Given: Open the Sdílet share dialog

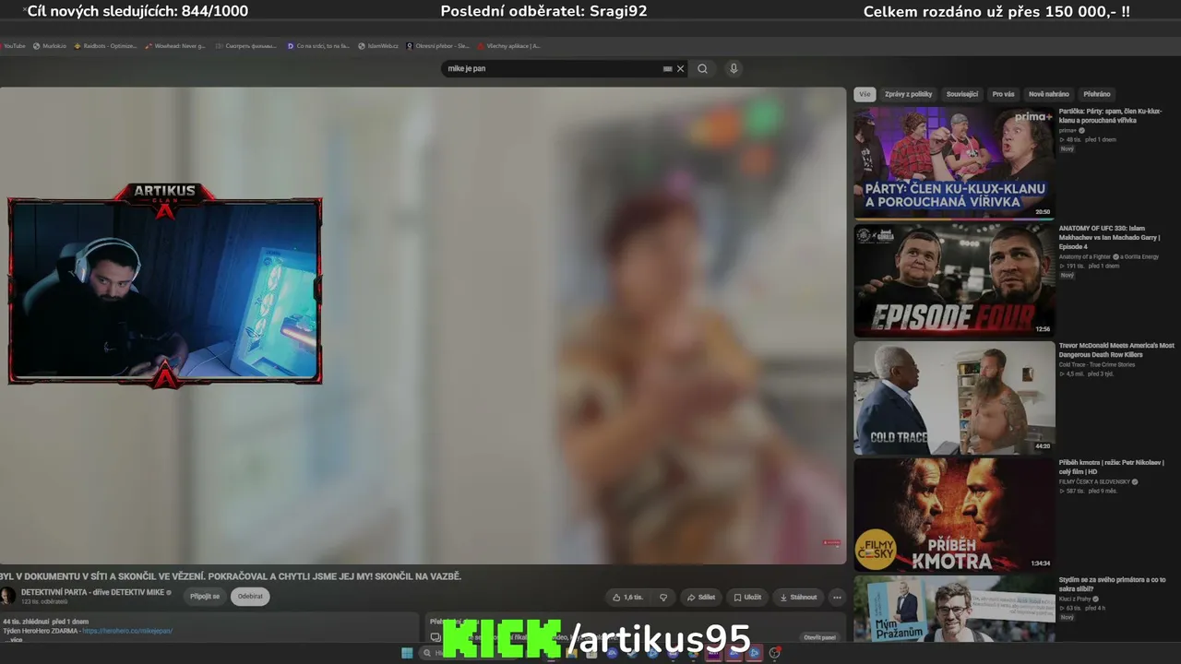Looking at the screenshot, I should pyautogui.click(x=700, y=597).
